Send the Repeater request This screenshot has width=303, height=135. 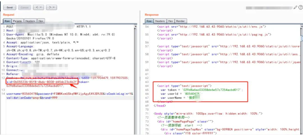pos(10,8)
